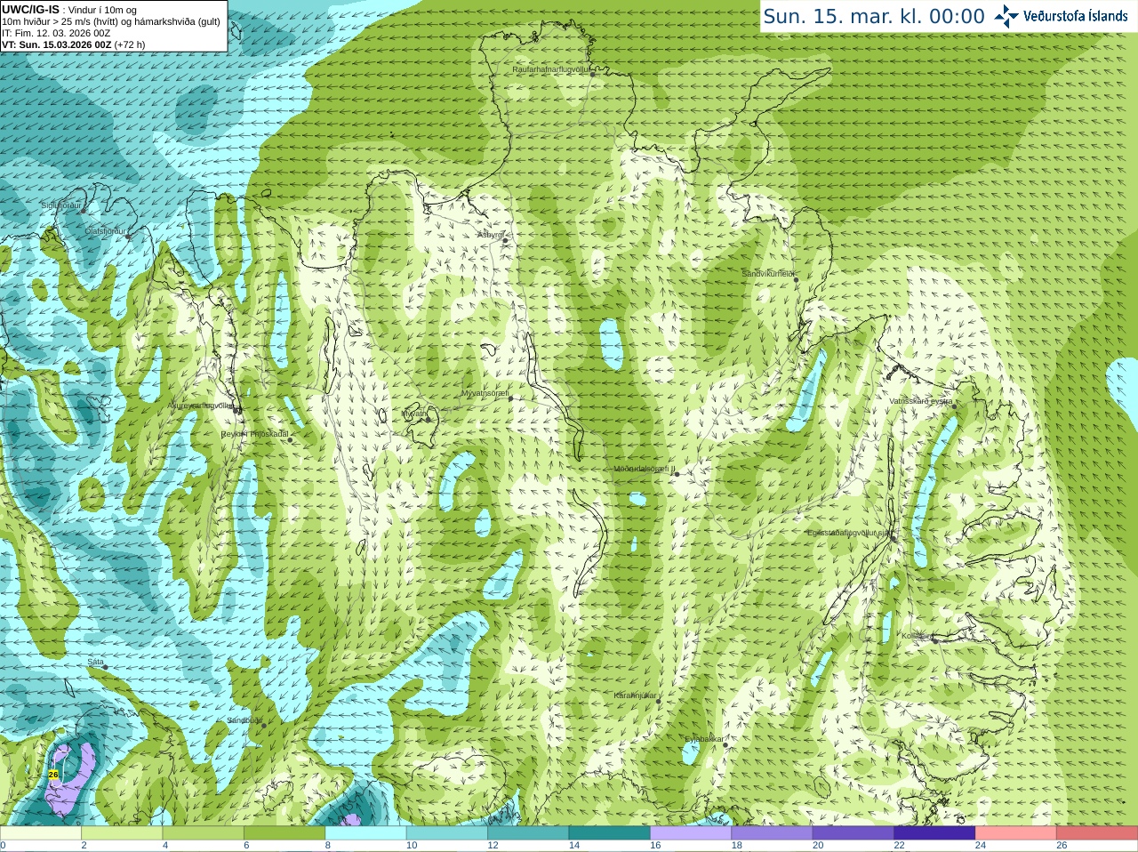
Task: Click legend tick label 8
Action: point(328,846)
